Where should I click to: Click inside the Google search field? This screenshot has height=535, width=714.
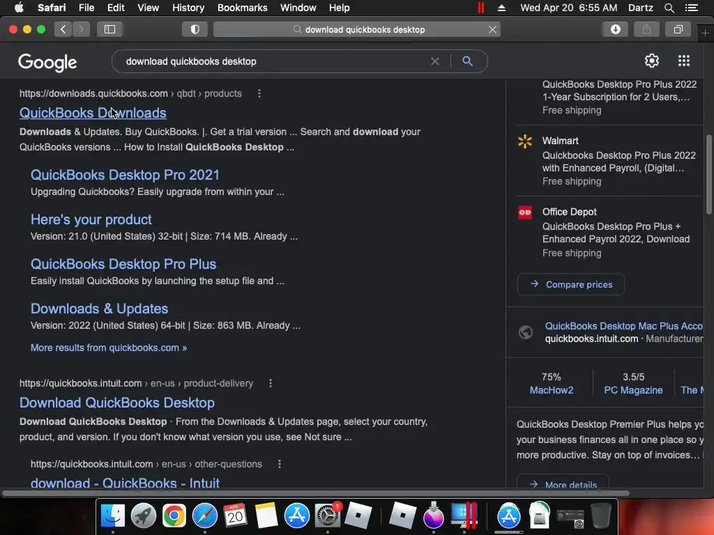273,61
